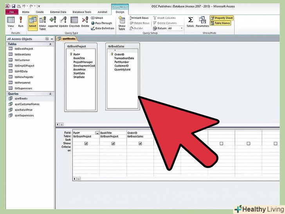285x214 pixels.
Task: Select the Design ribbon tab
Action: 120,12
